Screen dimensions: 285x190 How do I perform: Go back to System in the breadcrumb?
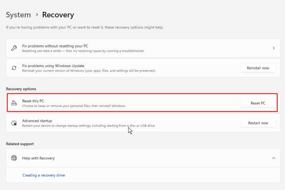click(18, 15)
